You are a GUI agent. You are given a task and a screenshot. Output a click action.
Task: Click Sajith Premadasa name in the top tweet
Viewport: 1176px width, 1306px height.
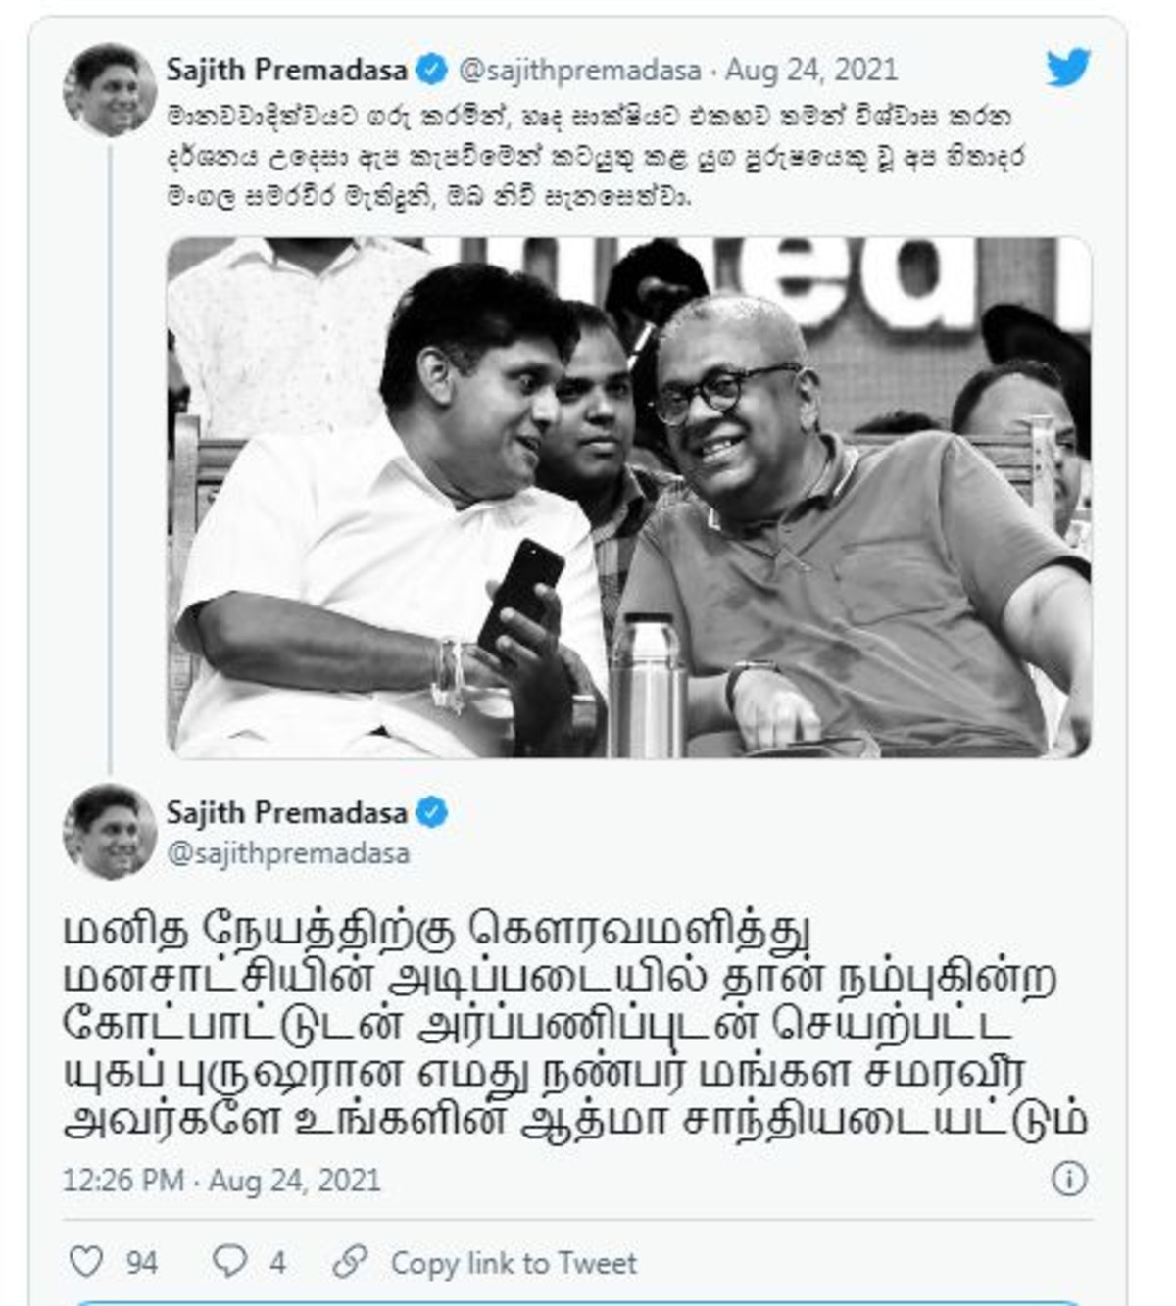[x=286, y=71]
